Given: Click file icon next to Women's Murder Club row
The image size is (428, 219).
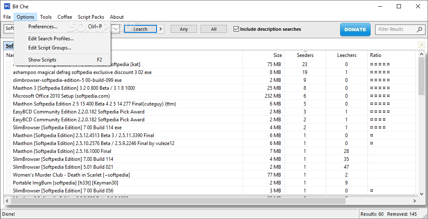Looking at the screenshot, I should click(8, 175).
